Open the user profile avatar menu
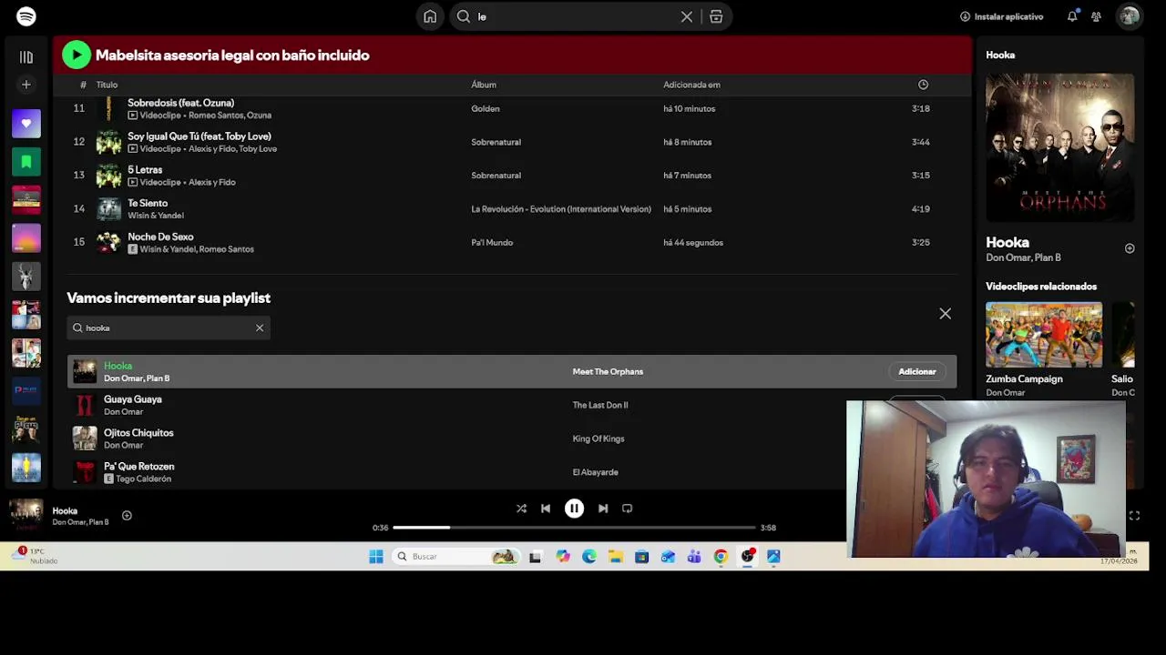1166x655 pixels. [1130, 16]
